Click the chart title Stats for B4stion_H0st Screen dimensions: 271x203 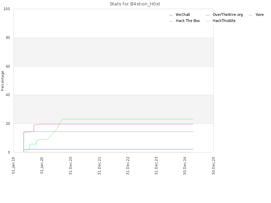click(135, 4)
